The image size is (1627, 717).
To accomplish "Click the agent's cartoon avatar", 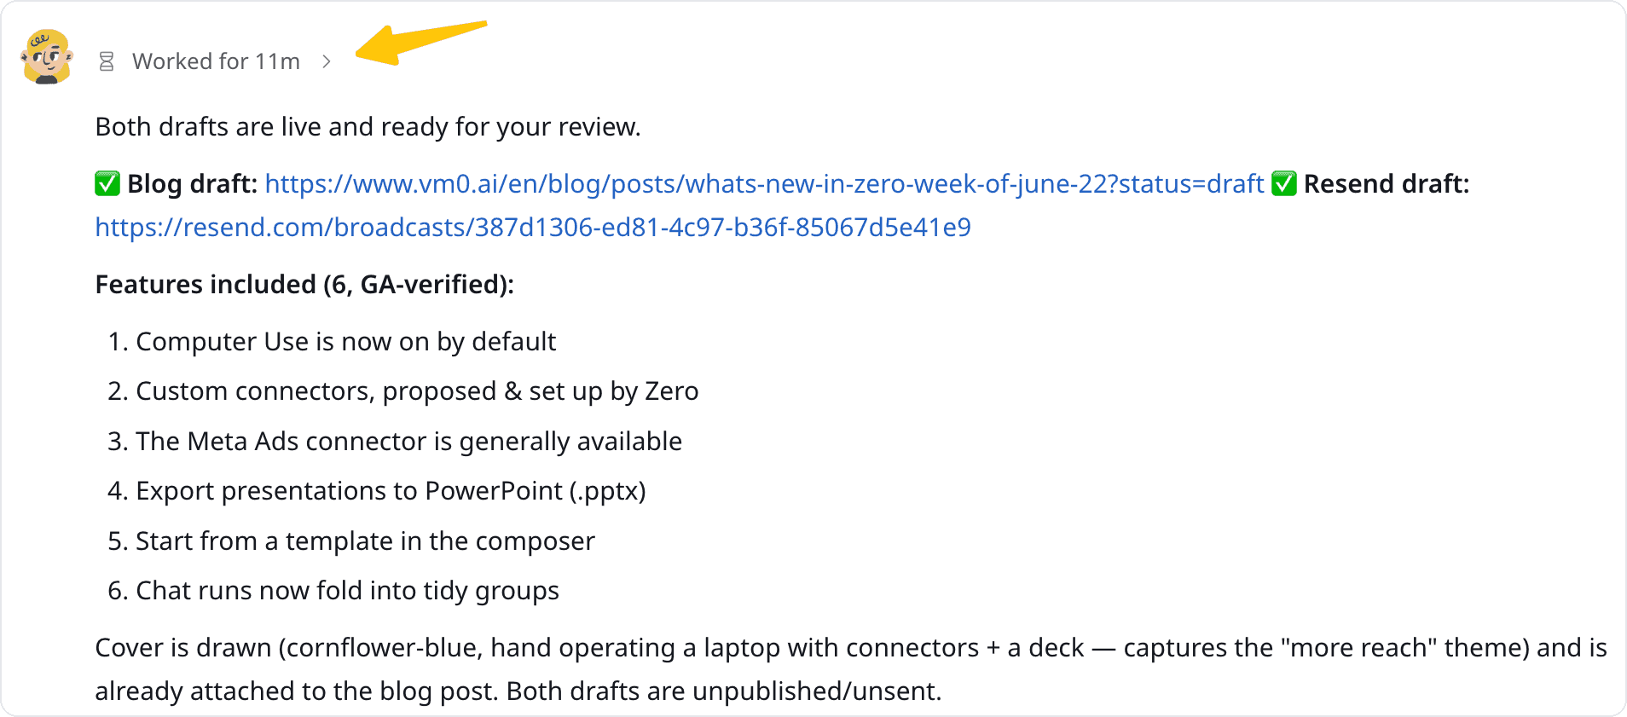I will click(x=46, y=57).
